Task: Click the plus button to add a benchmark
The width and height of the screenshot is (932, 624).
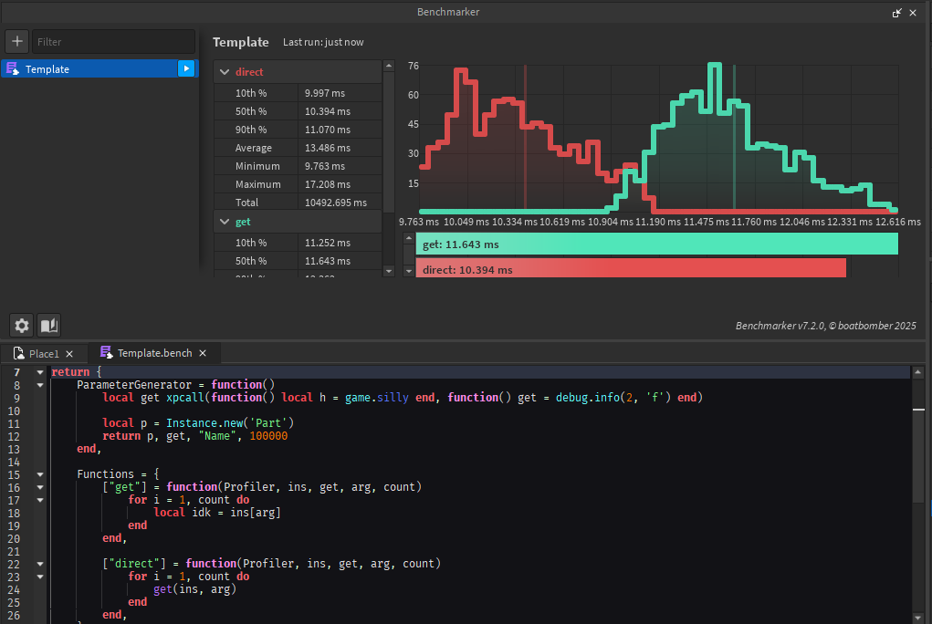Action: 17,42
